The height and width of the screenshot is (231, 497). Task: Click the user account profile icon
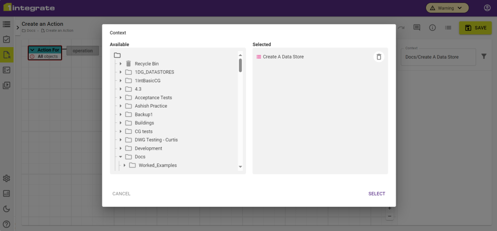(x=487, y=8)
